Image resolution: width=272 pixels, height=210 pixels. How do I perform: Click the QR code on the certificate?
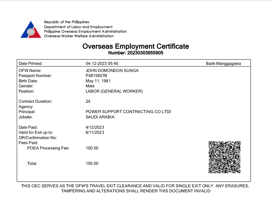click(x=224, y=157)
